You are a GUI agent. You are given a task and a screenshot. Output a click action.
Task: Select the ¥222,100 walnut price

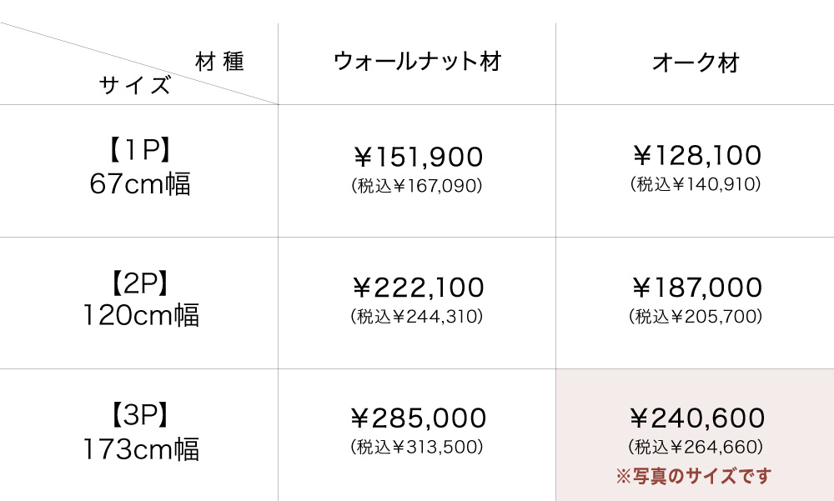pyautogui.click(x=417, y=288)
